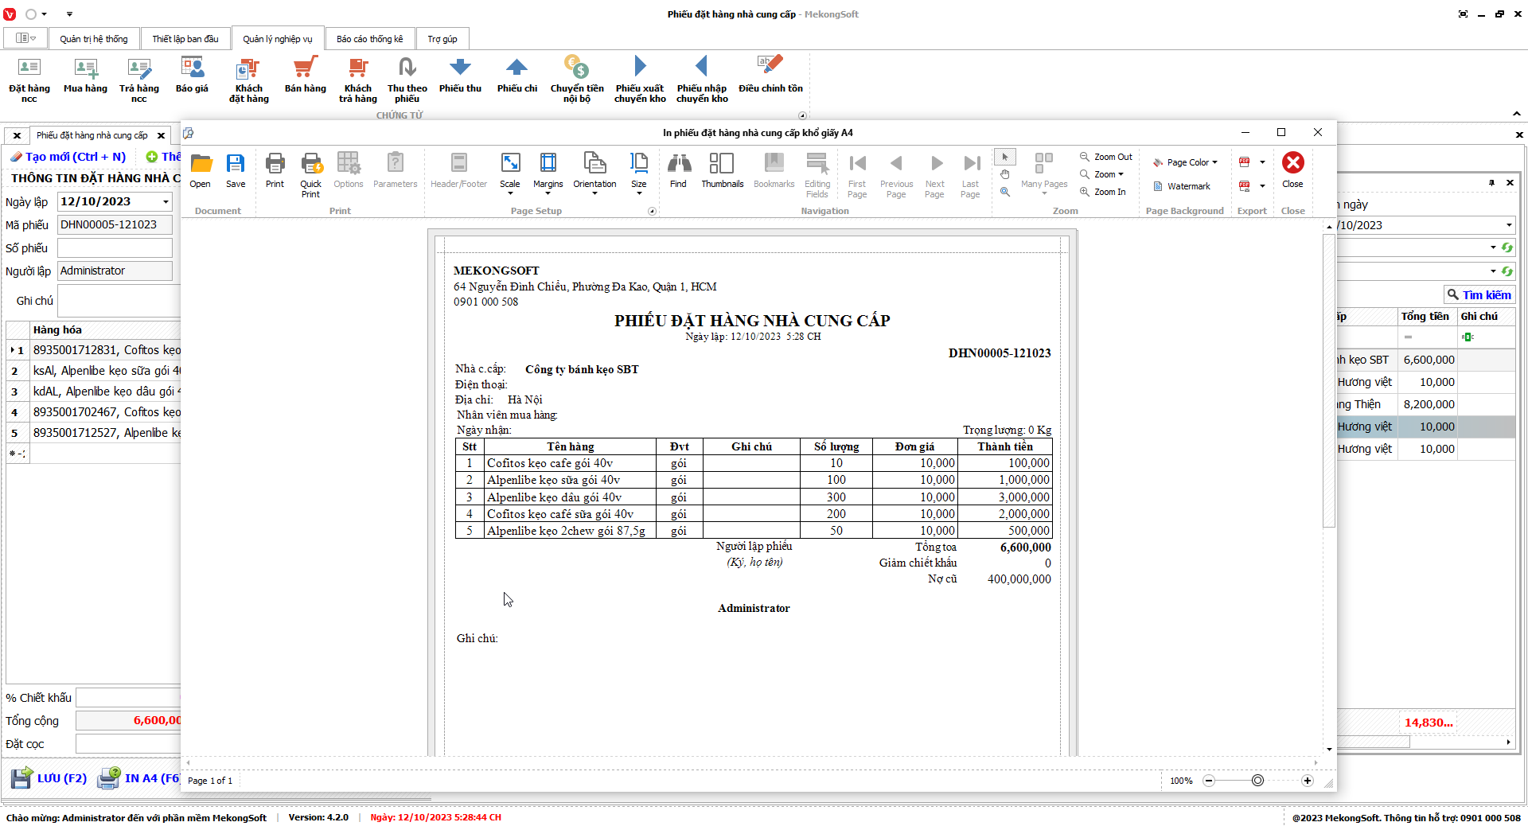This screenshot has width=1528, height=826.
Task: Open the Đặt hàng ncc function
Action: [29, 80]
